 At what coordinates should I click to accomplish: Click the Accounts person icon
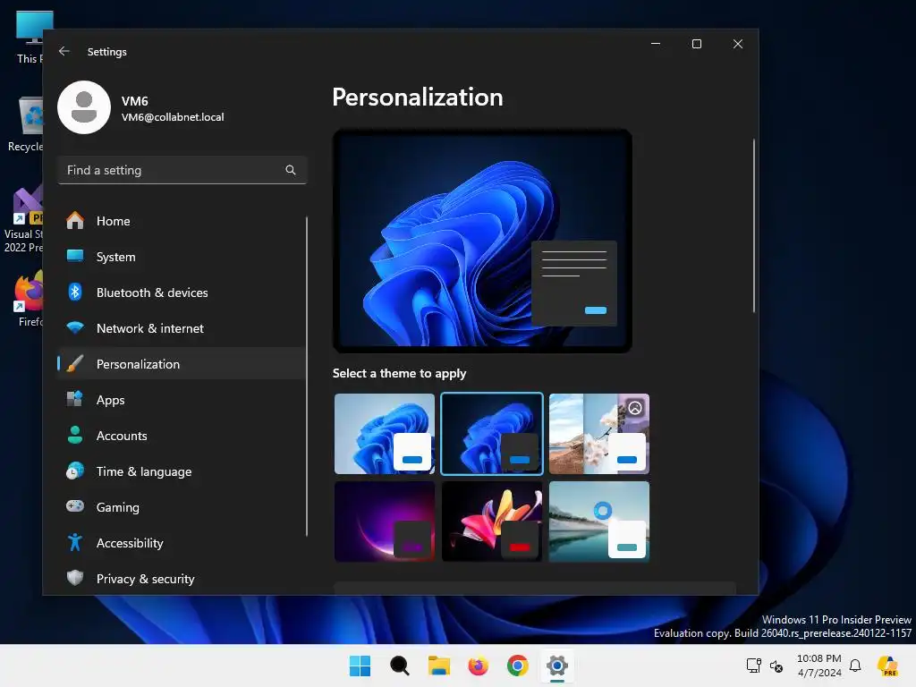[x=75, y=436]
